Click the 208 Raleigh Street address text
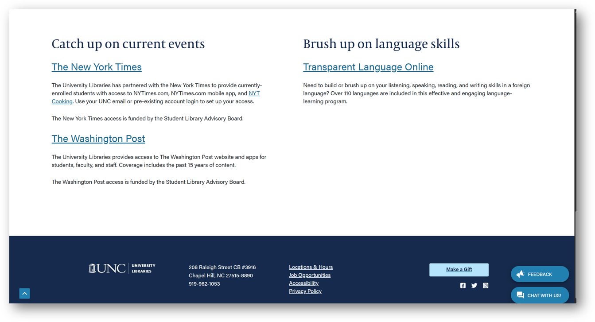The image size is (595, 322). [x=222, y=268]
